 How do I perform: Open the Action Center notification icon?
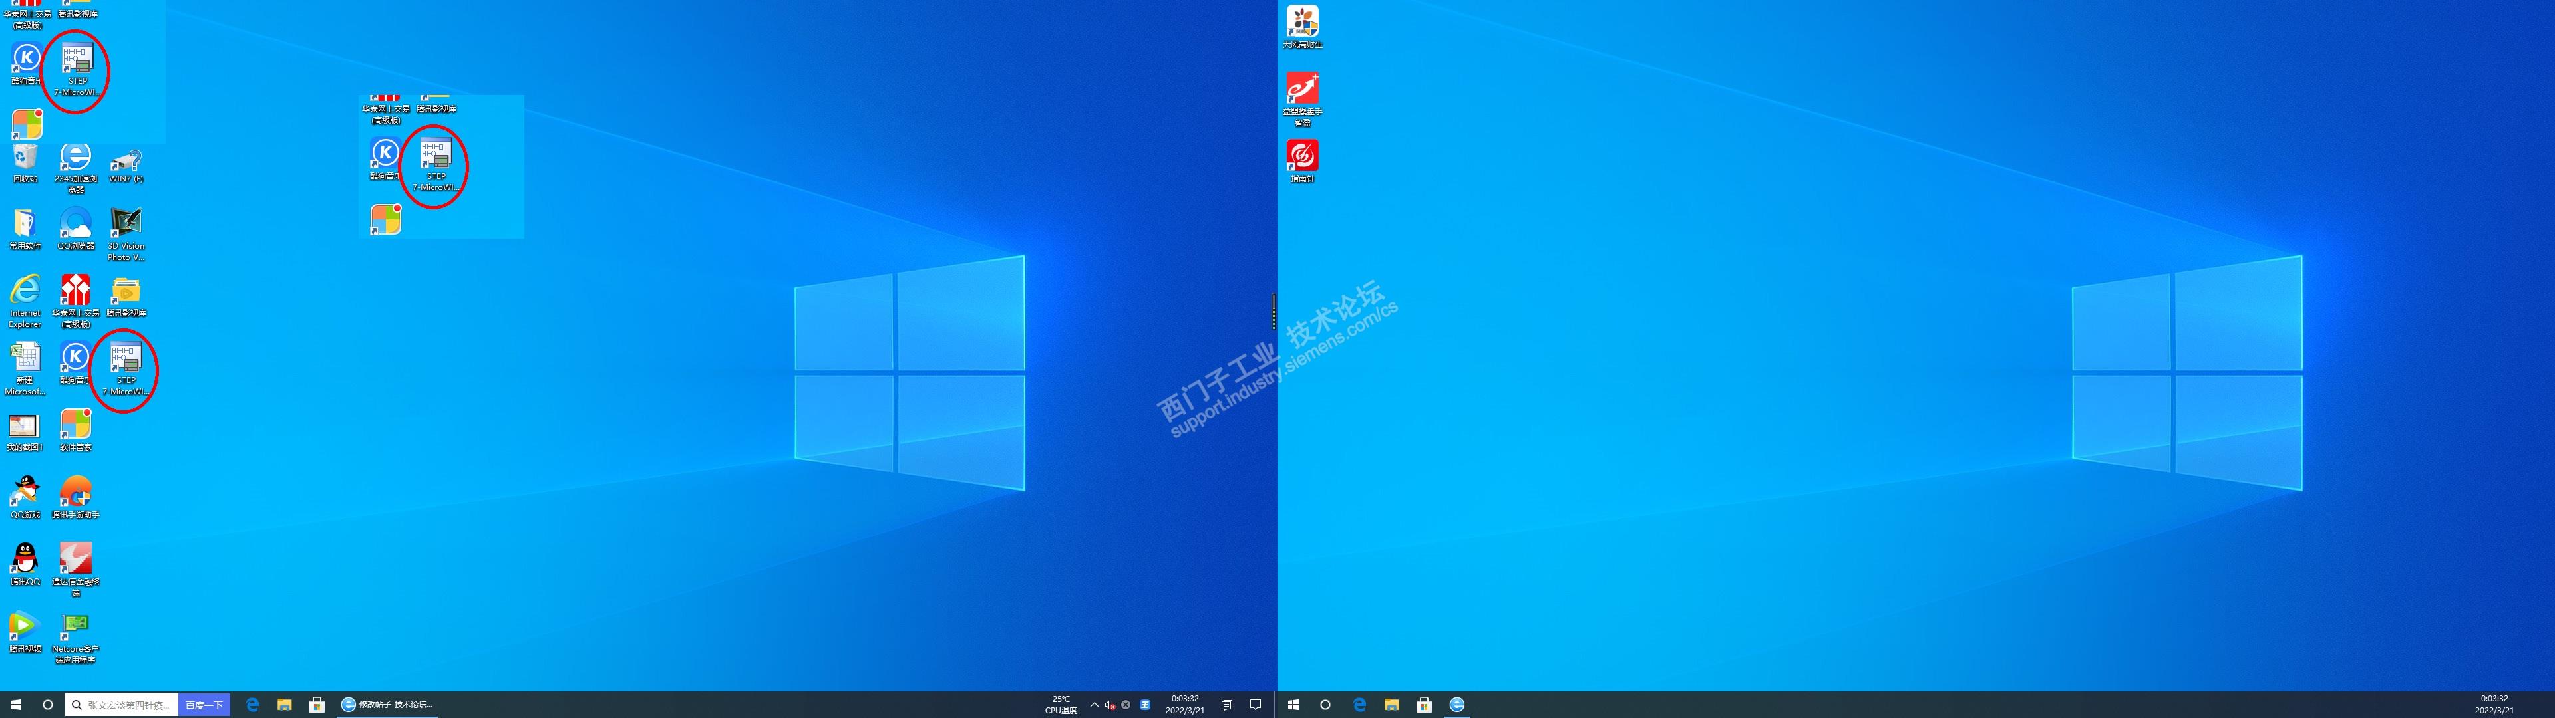[x=1256, y=705]
